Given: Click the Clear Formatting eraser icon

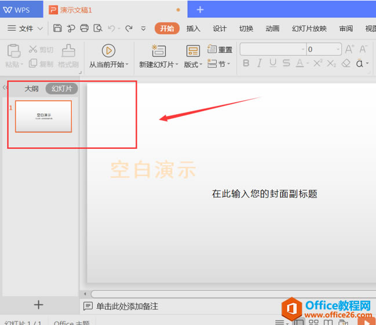Looking at the screenshot, I should pyautogui.click(x=346, y=63).
